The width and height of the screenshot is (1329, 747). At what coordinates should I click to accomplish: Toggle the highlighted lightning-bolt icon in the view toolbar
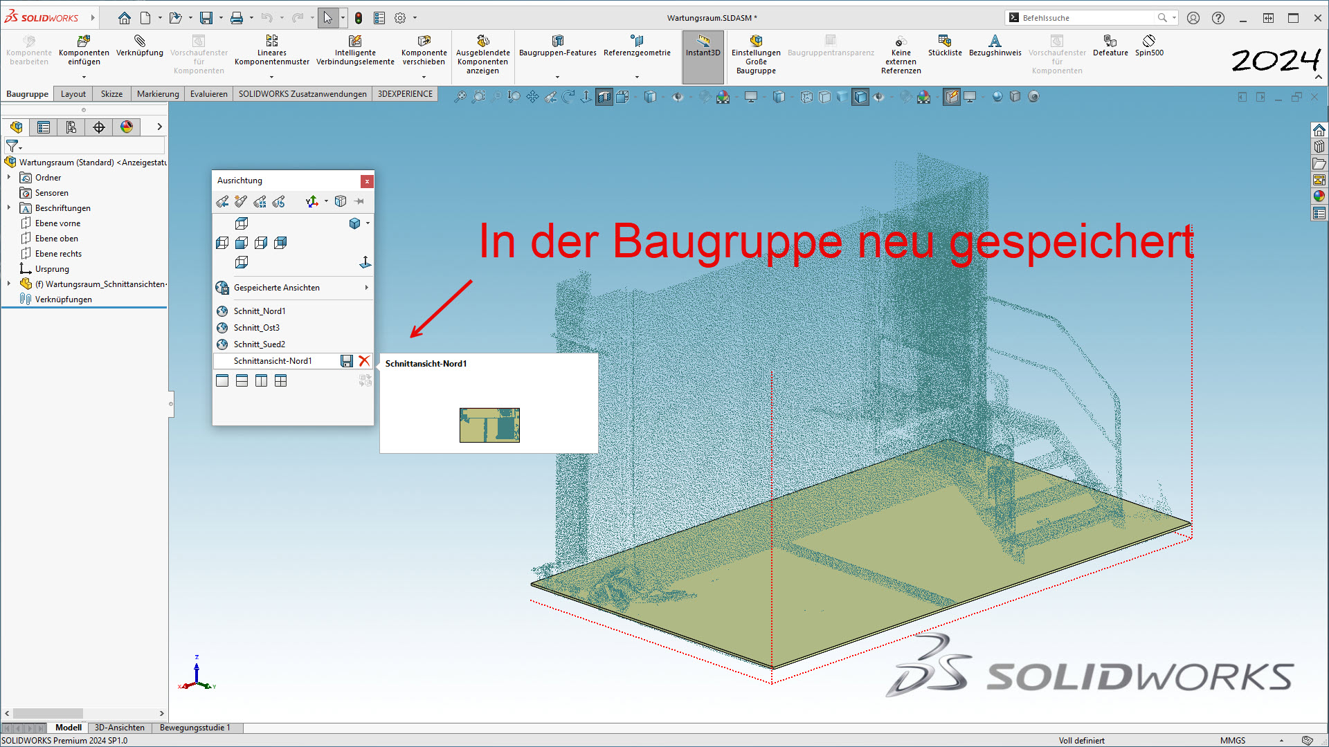coord(952,97)
